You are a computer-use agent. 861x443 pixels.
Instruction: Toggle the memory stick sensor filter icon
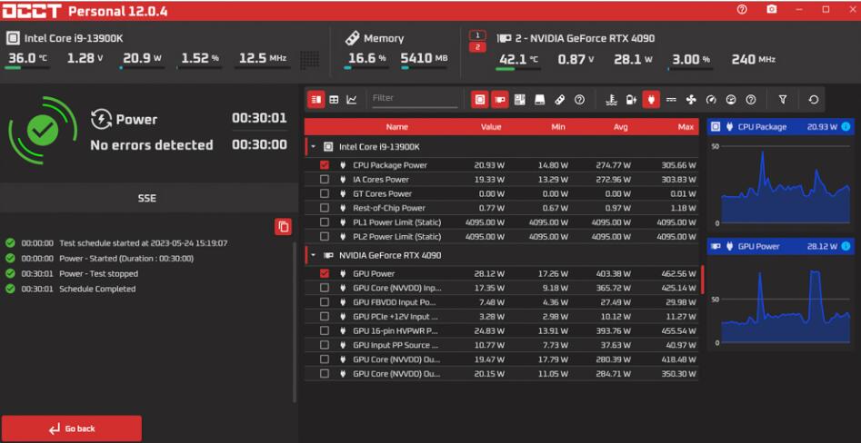(x=559, y=99)
